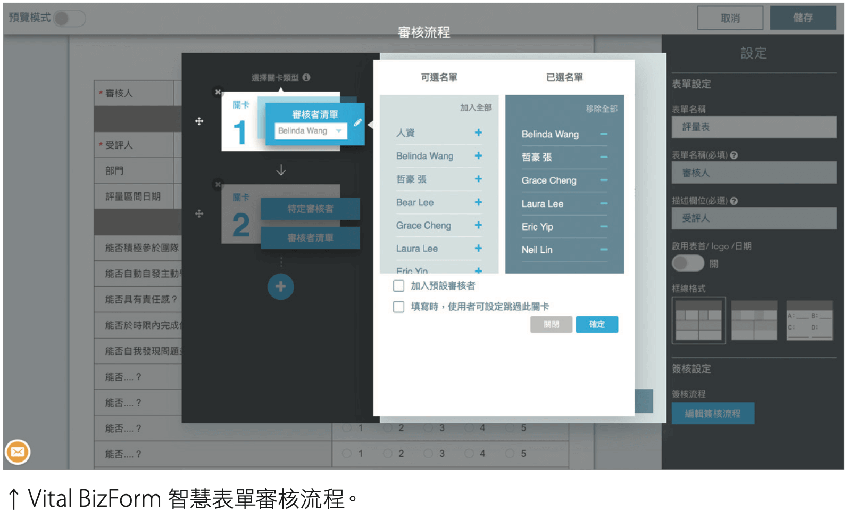Edit the field containing 受評人
850x510 pixels.
coord(754,218)
